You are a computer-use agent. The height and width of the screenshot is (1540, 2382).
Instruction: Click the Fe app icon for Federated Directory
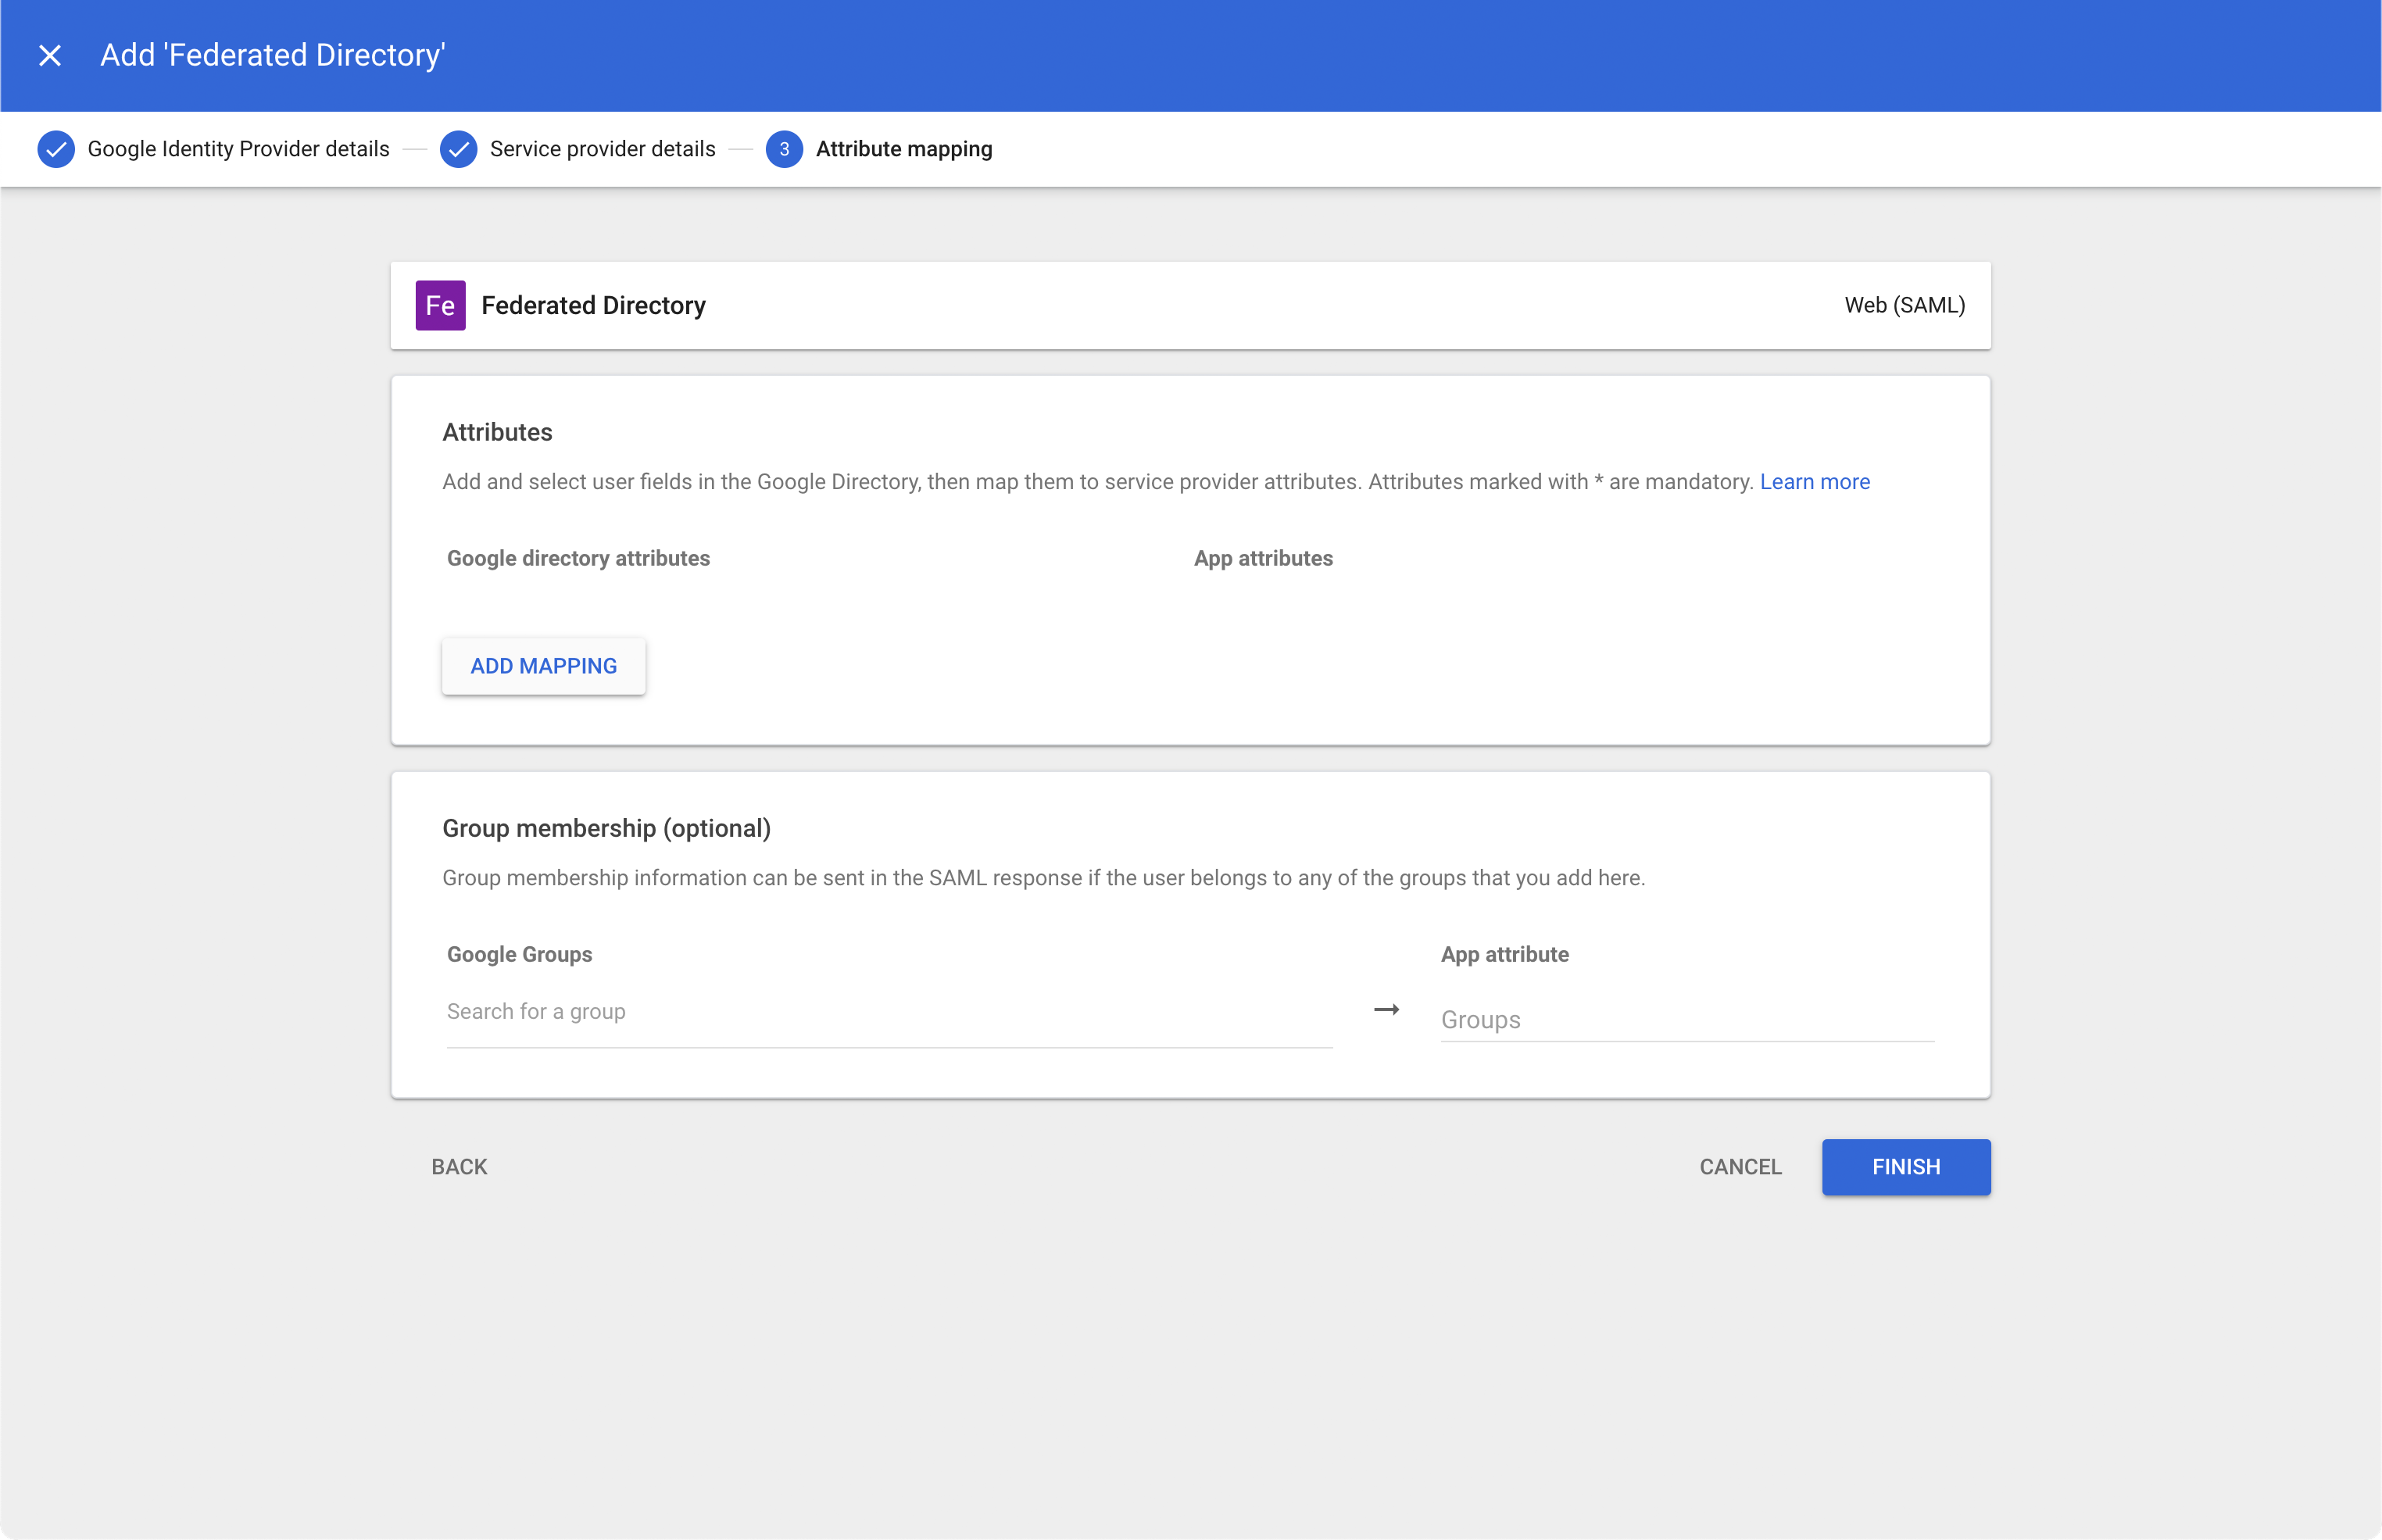point(440,305)
